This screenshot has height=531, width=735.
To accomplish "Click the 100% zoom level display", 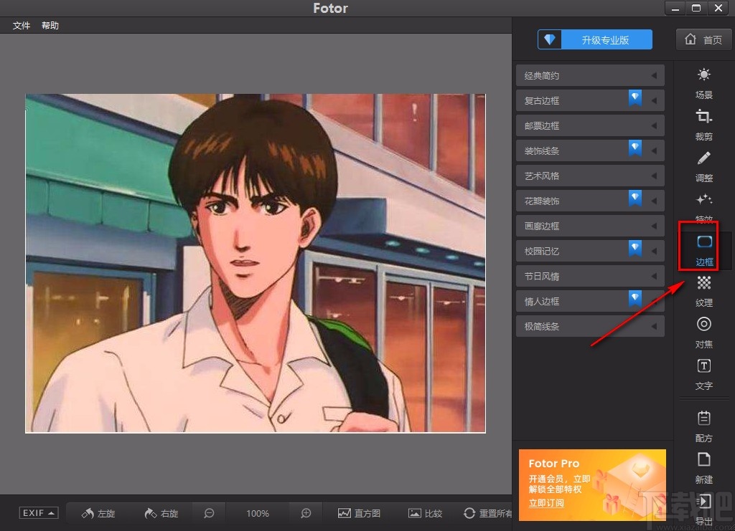I will pyautogui.click(x=258, y=513).
